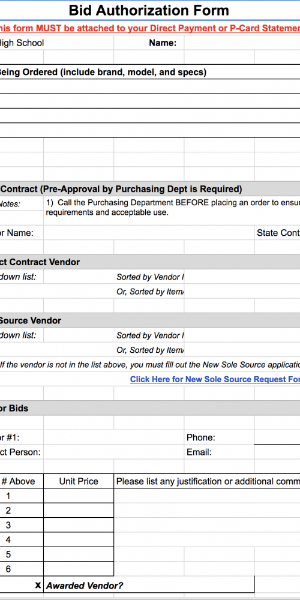The width and height of the screenshot is (300, 600).
Task: Select the Unit Price cell for item 2
Action: [x=79, y=511]
